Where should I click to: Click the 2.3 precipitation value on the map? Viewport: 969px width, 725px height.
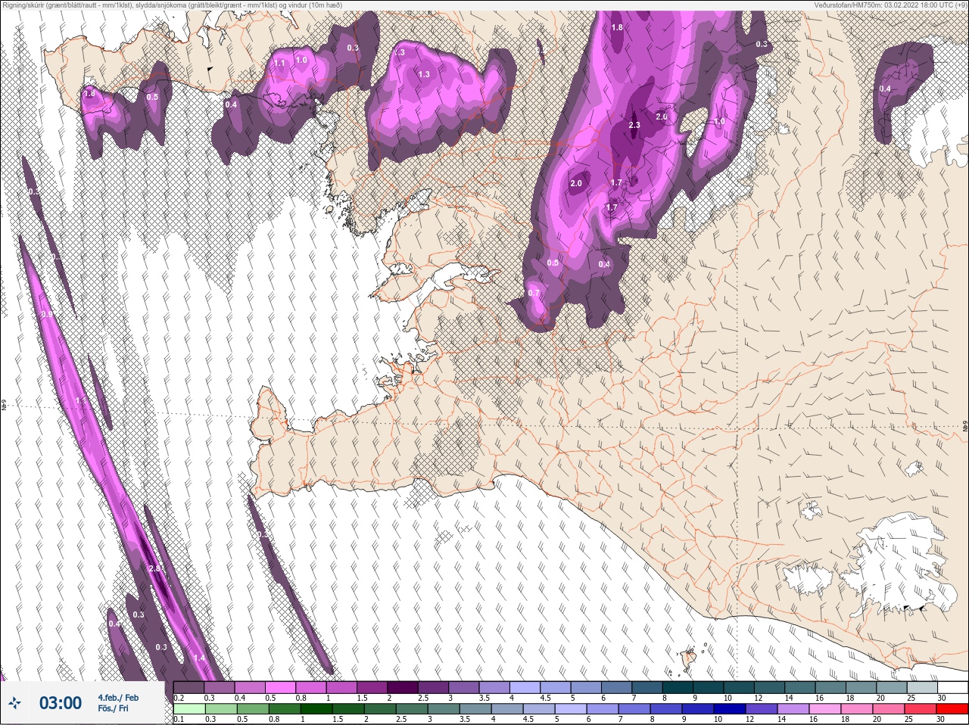(x=634, y=125)
